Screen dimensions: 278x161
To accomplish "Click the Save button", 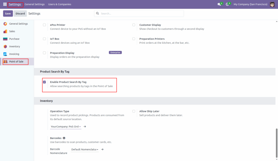I will point(8,13).
